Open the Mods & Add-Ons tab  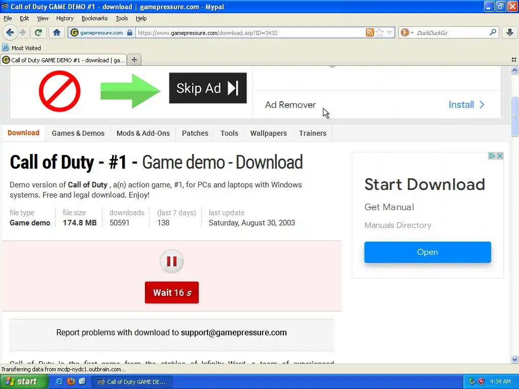click(143, 133)
